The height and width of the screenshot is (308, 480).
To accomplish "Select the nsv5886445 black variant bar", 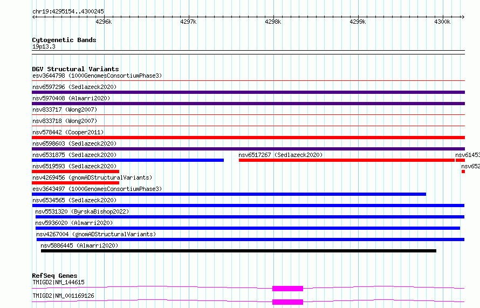I will (238, 251).
